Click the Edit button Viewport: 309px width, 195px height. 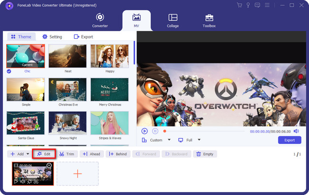pos(44,154)
